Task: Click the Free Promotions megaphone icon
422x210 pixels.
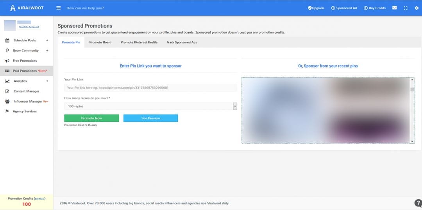Action: tap(7, 61)
